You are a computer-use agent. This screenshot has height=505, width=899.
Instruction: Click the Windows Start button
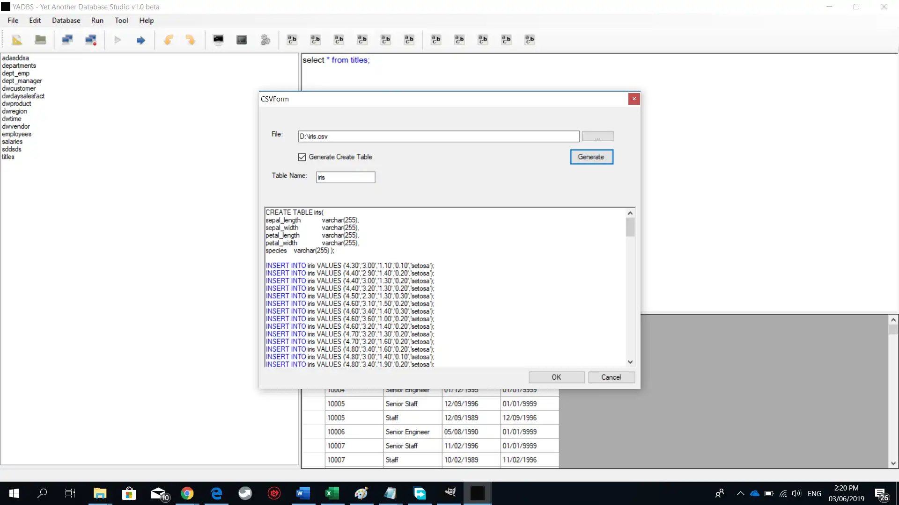click(x=14, y=493)
